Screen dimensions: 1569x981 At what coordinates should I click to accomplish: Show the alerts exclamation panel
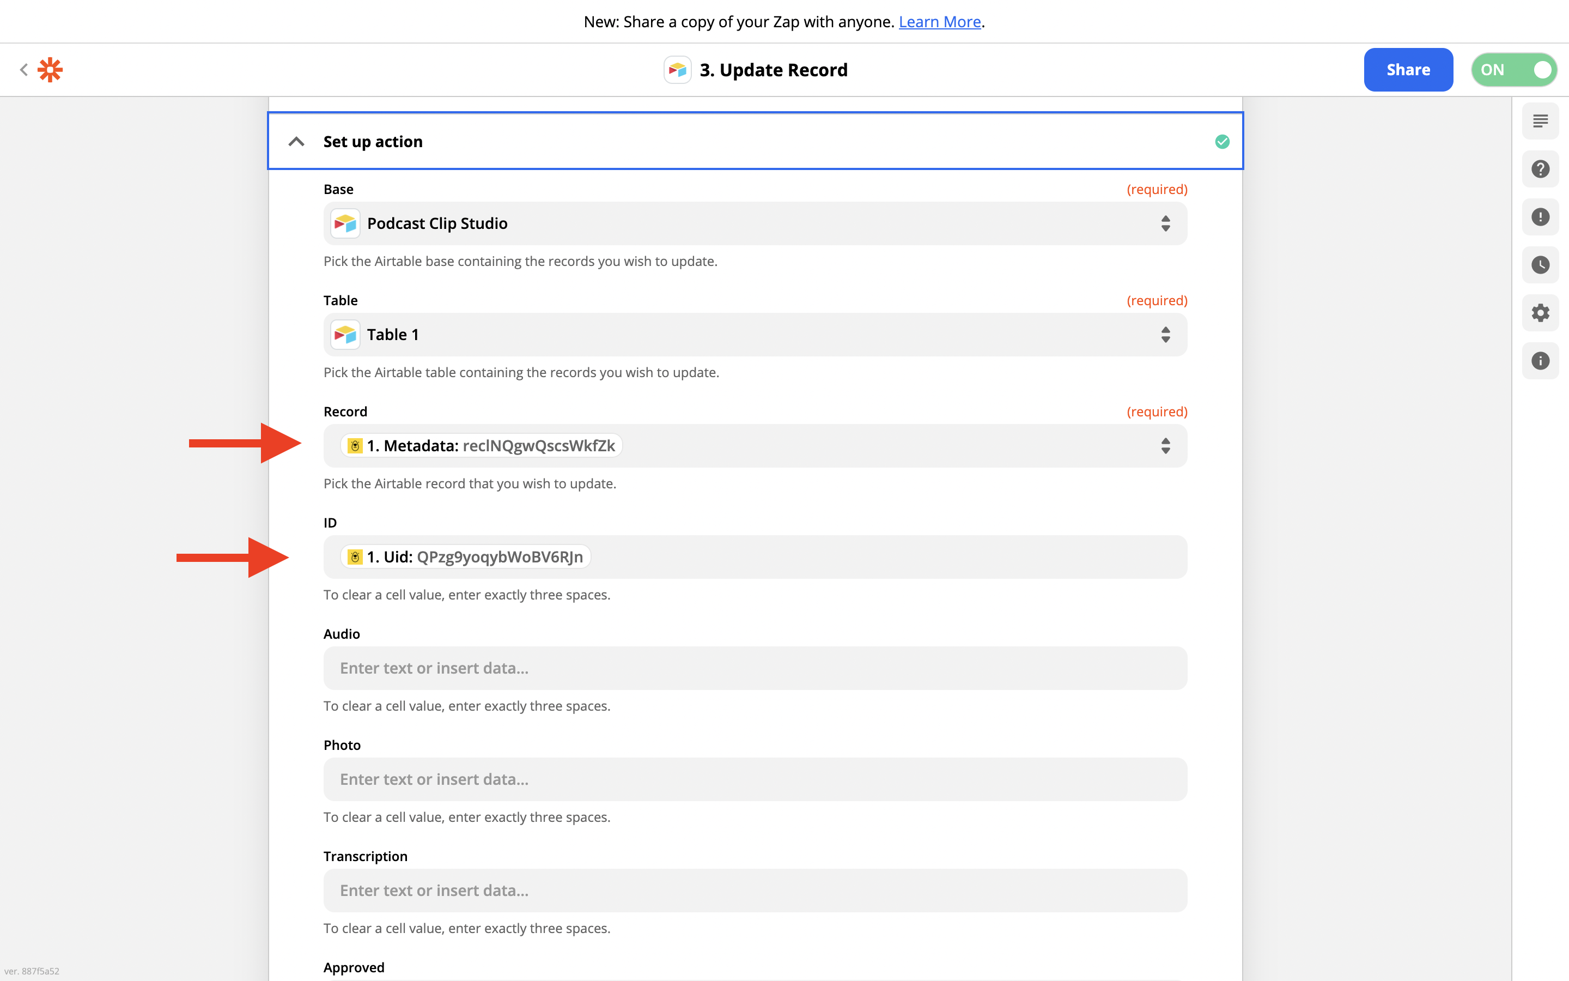coord(1540,217)
